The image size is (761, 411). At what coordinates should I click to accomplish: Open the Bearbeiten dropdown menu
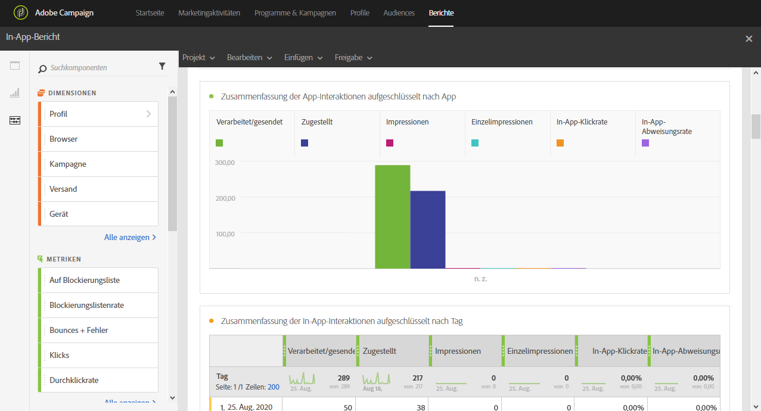(250, 58)
